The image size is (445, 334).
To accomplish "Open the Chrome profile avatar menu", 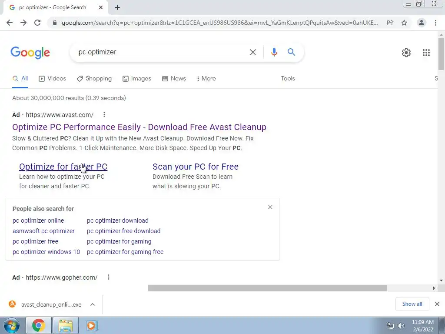I will pos(422,23).
